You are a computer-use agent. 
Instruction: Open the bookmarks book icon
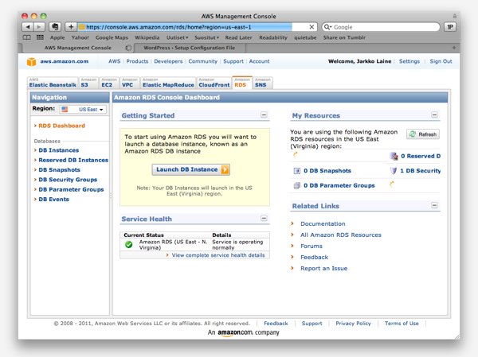click(28, 37)
